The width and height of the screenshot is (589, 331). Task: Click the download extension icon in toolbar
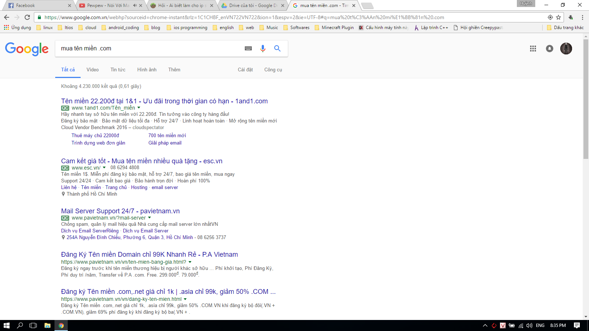(571, 17)
